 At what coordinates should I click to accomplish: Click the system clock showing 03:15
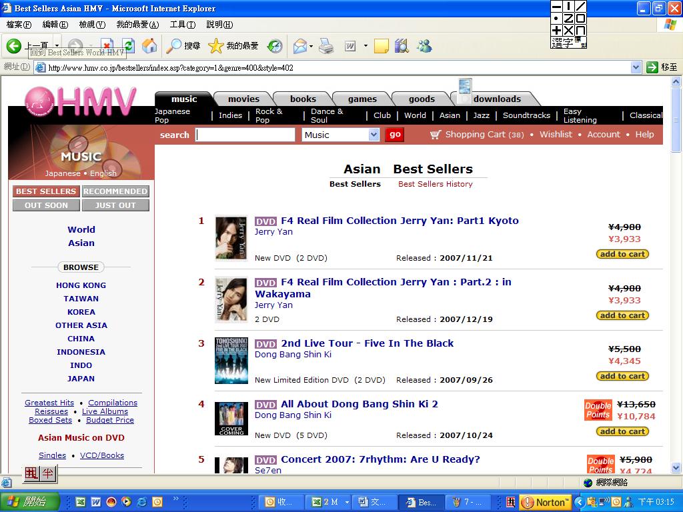(655, 502)
